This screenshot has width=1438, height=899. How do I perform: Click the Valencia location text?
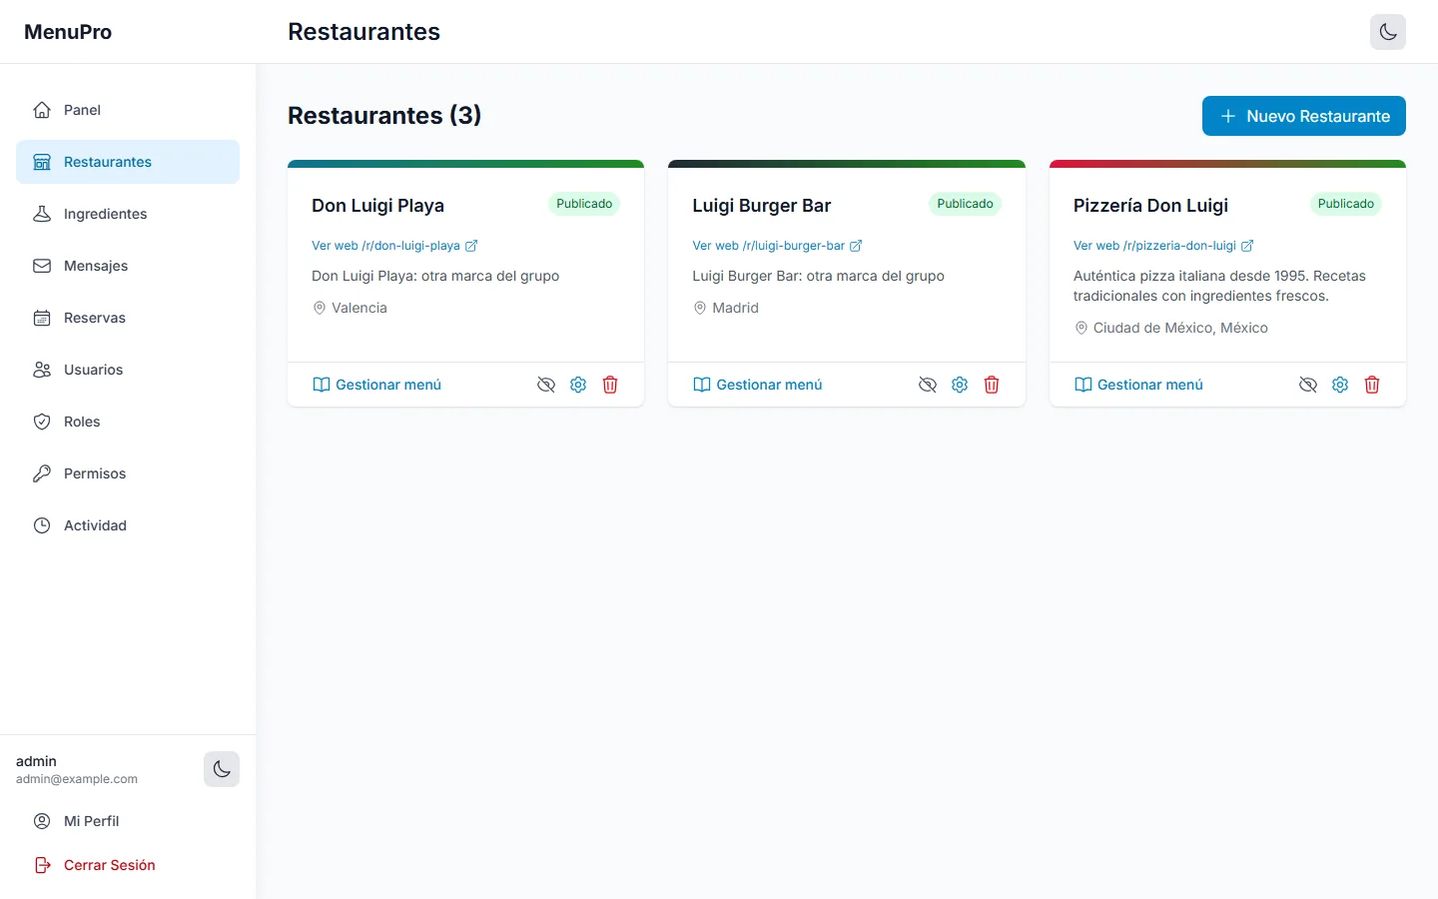[359, 308]
